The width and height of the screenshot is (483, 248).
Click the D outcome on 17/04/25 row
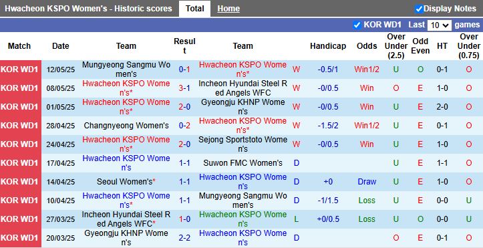tap(297, 163)
